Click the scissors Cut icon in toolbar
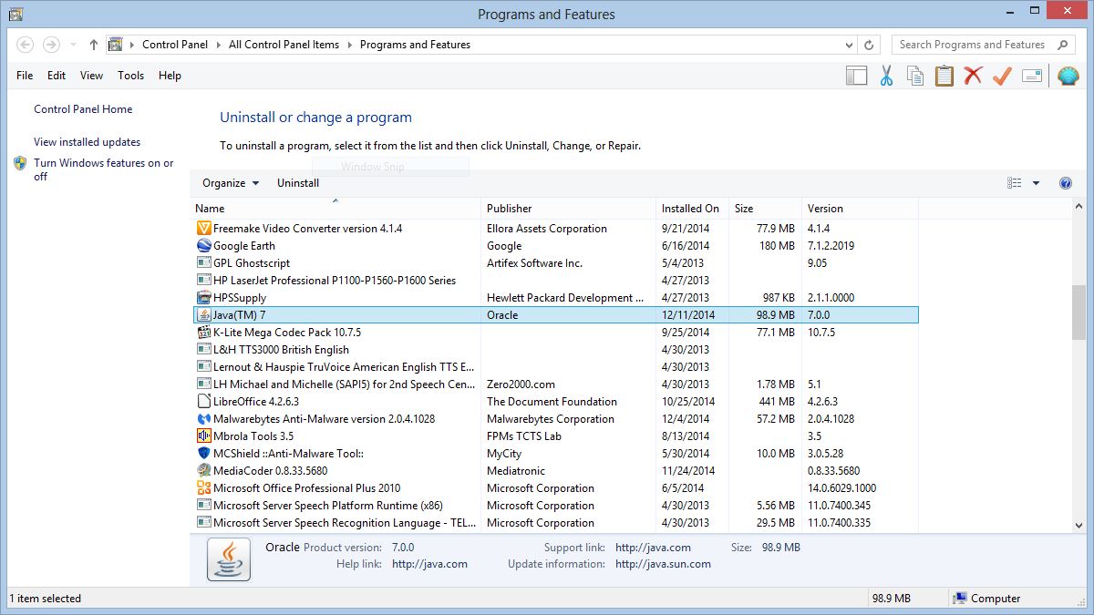 [885, 76]
